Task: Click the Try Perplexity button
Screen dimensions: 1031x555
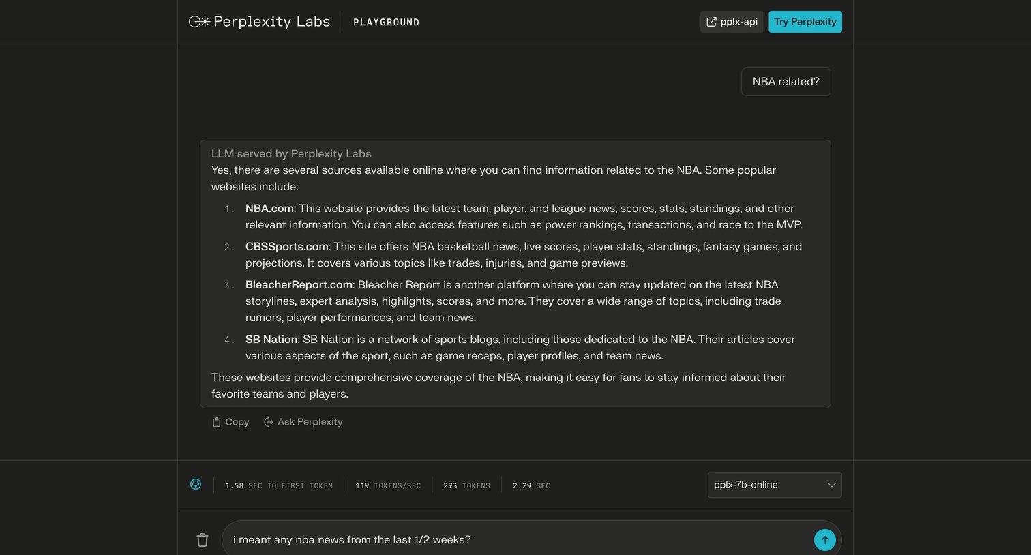Action: (805, 22)
